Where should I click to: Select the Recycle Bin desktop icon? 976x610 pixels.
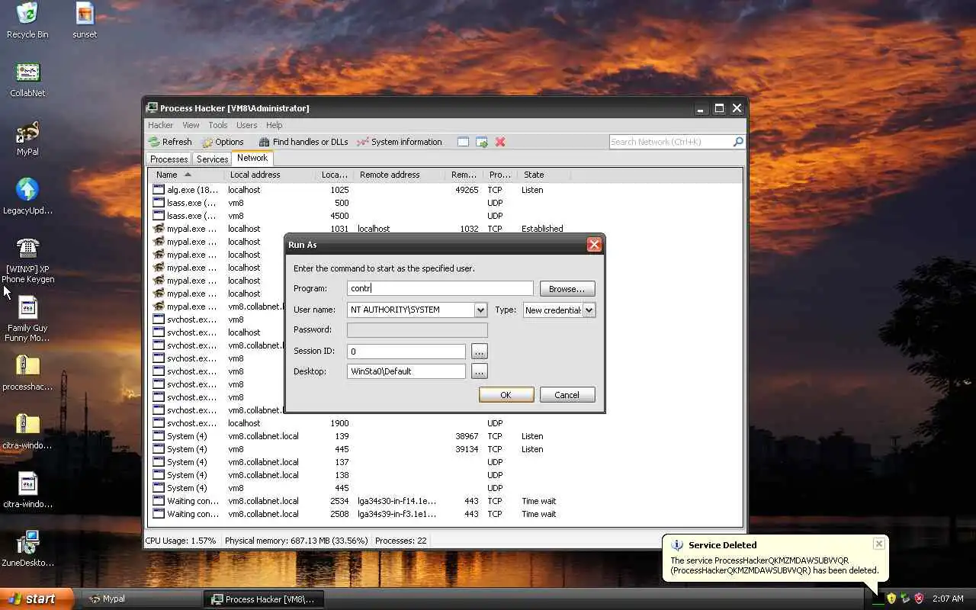[x=27, y=21]
